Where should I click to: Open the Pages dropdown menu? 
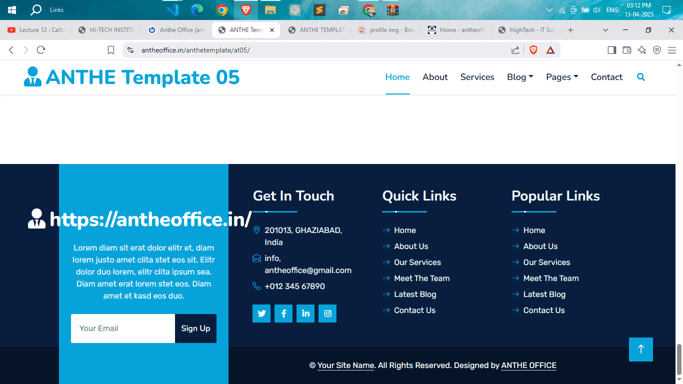coord(561,77)
